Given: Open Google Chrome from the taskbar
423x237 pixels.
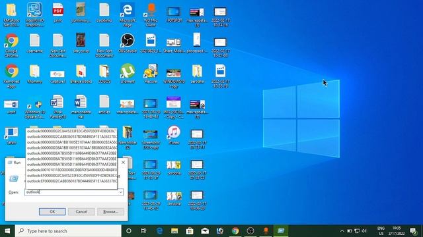Looking at the screenshot, I should 235,231.
